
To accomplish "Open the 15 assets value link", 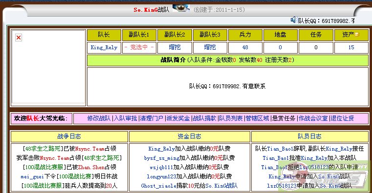I will [351, 48].
